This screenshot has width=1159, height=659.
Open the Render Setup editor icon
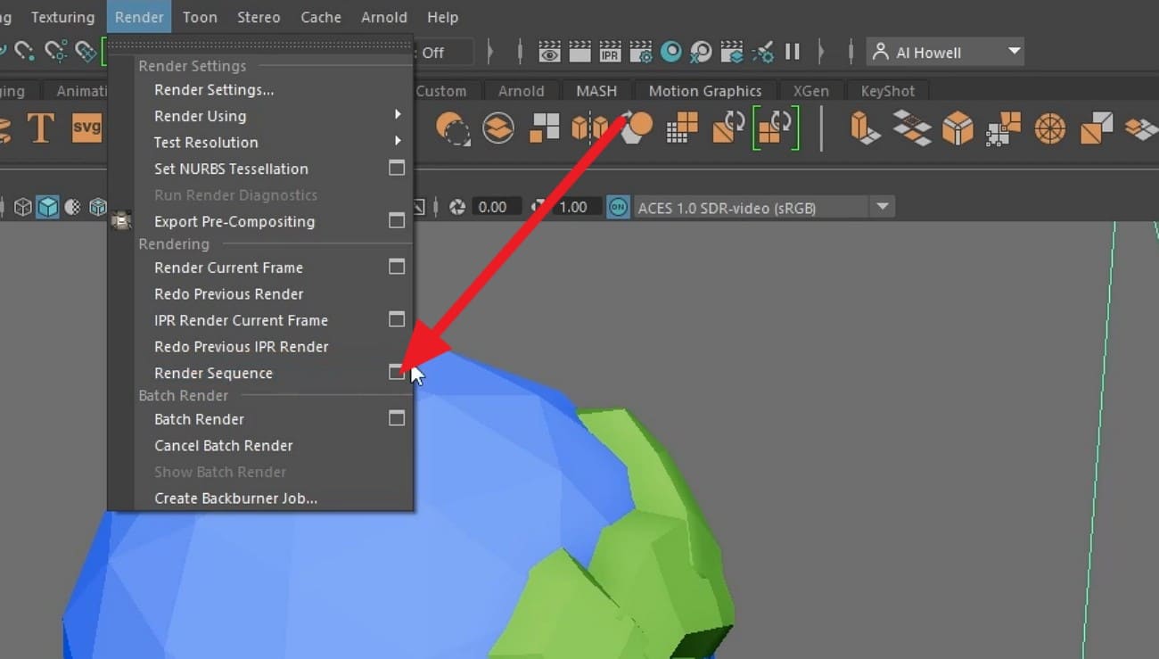(x=733, y=52)
